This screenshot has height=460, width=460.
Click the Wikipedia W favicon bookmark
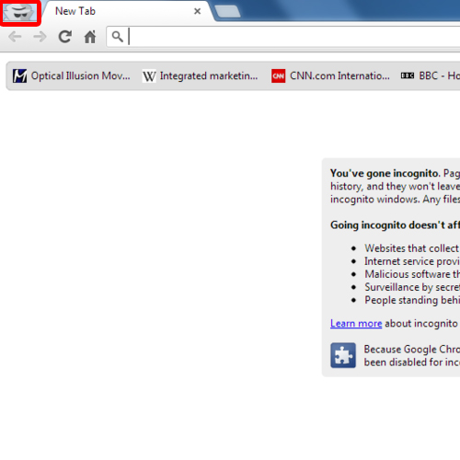(x=149, y=76)
